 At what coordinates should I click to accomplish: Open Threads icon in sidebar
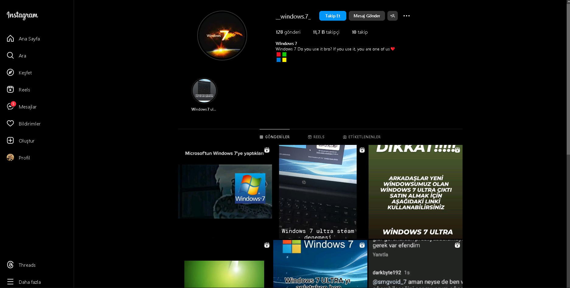coord(10,265)
